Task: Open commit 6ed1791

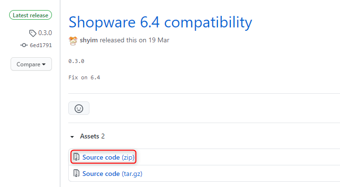Action: (41, 45)
